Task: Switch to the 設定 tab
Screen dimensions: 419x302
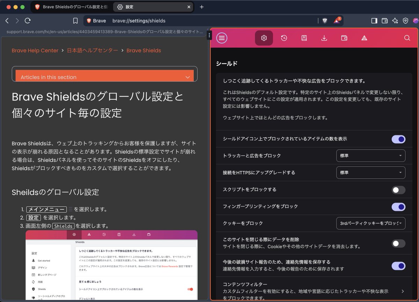Action: tap(154, 7)
